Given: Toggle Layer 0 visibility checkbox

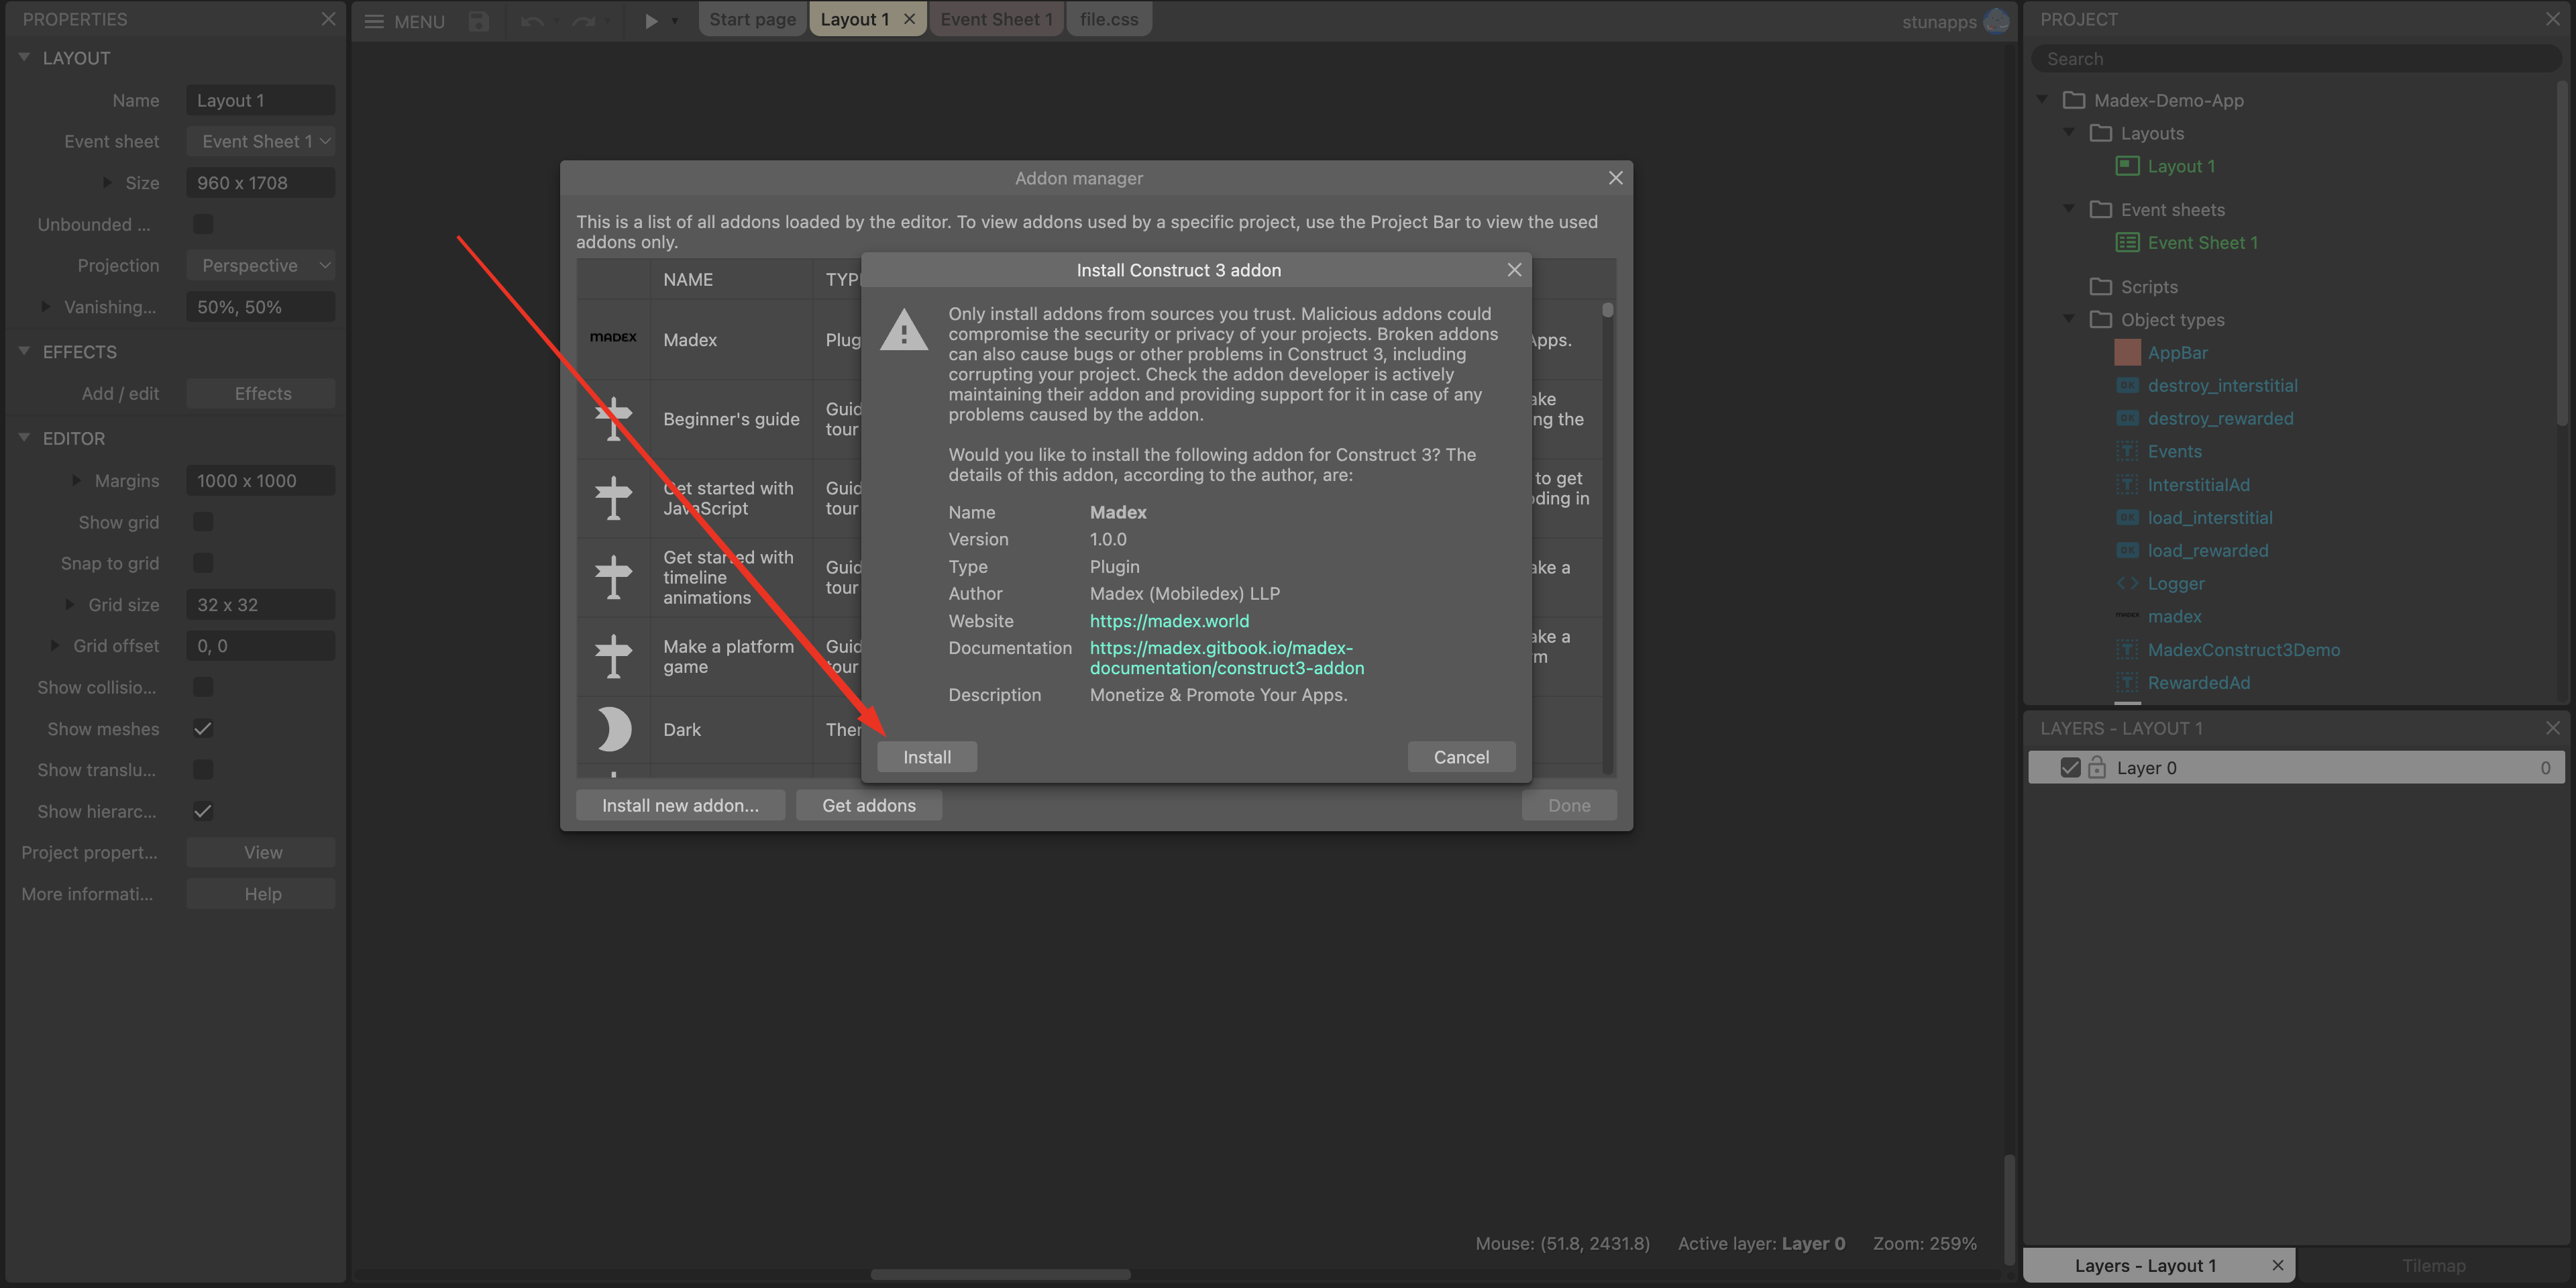Looking at the screenshot, I should tap(2070, 767).
